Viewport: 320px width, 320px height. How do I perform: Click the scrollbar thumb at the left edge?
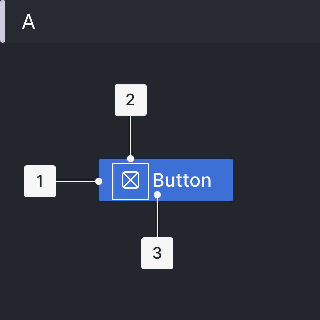click(x=3, y=21)
